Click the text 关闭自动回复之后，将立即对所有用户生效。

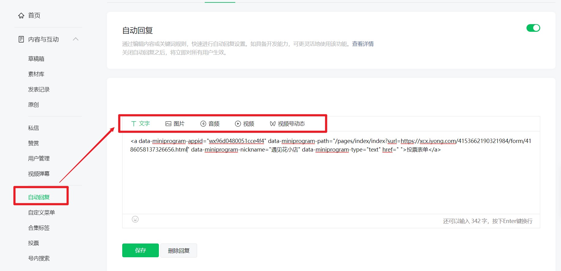pos(175,53)
